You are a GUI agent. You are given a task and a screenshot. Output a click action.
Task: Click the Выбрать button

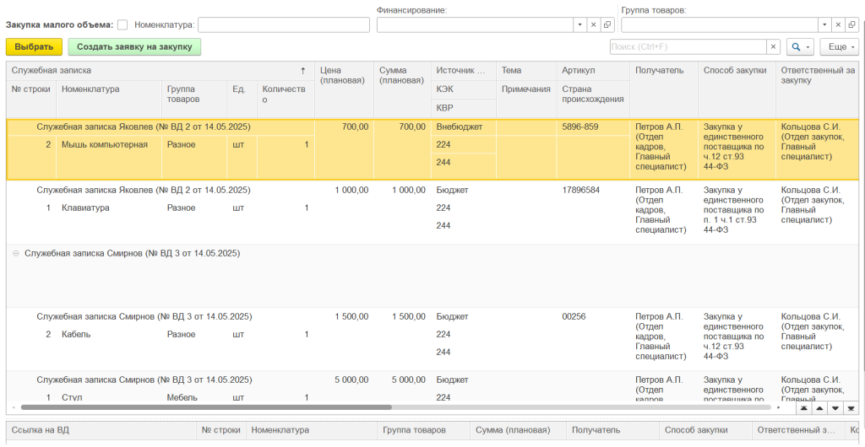click(x=34, y=46)
